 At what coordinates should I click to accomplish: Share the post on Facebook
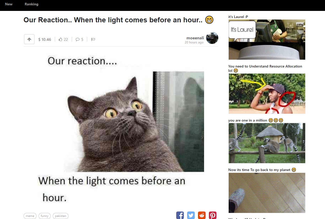(180, 215)
